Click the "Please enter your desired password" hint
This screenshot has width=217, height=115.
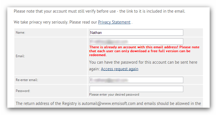114,95
